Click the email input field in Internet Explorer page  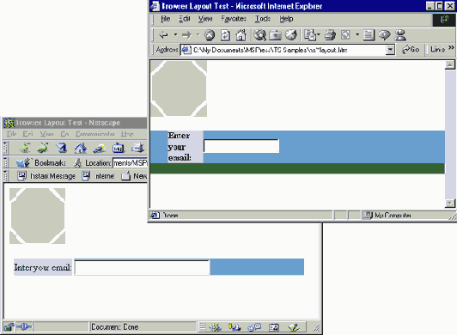(x=241, y=146)
